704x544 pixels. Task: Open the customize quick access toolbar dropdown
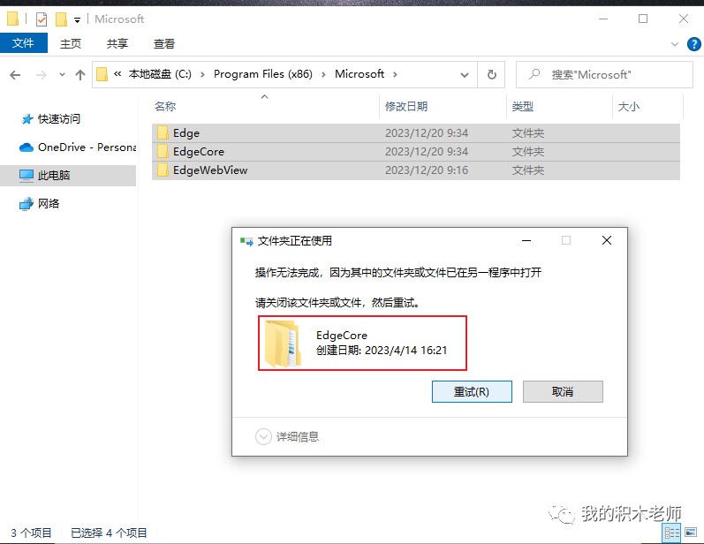(x=77, y=20)
